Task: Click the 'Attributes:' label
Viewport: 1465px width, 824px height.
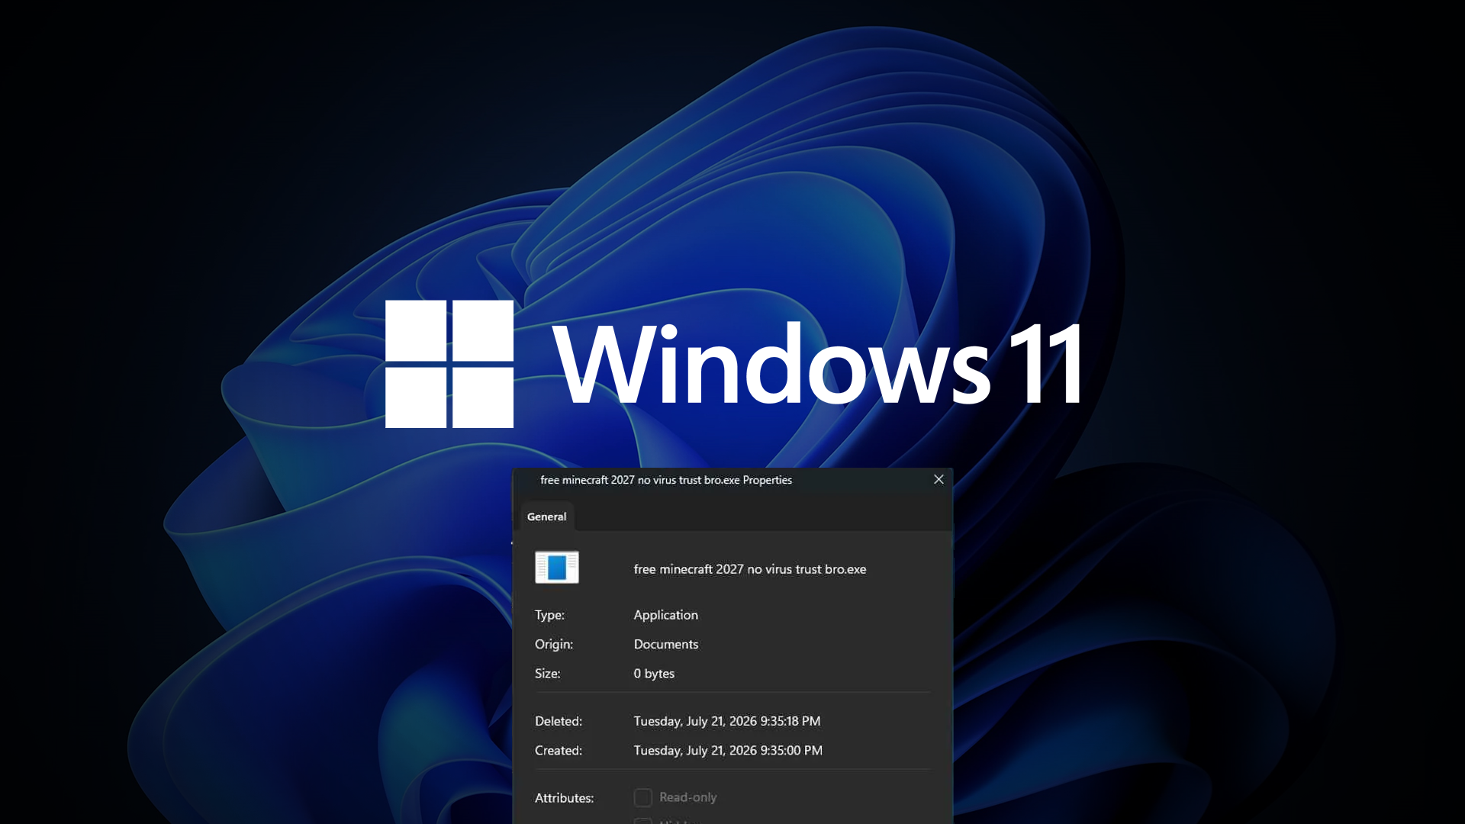Action: [x=564, y=798]
